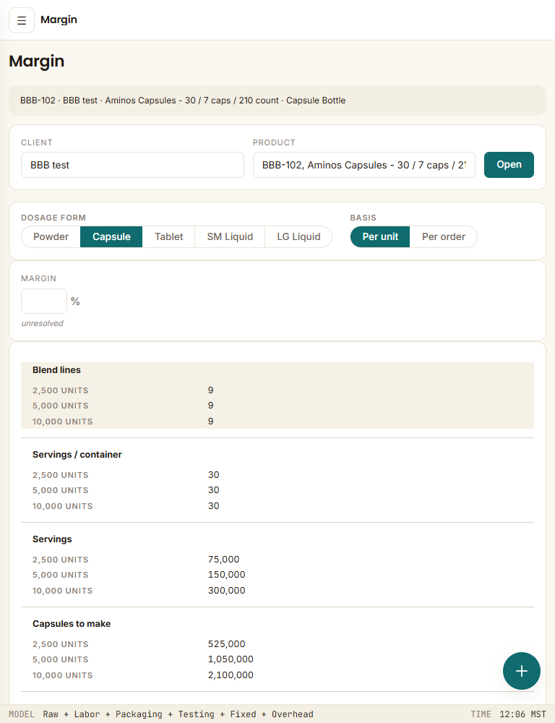Click the 10,000 UNITS row under Blend lines
555x723 pixels.
277,422
